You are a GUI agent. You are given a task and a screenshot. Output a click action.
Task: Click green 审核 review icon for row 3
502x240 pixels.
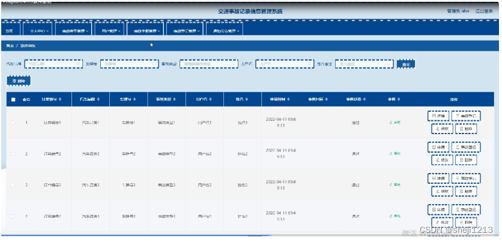pyautogui.click(x=395, y=185)
